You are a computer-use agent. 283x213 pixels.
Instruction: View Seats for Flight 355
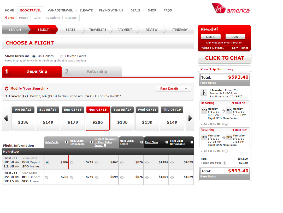click(30, 173)
